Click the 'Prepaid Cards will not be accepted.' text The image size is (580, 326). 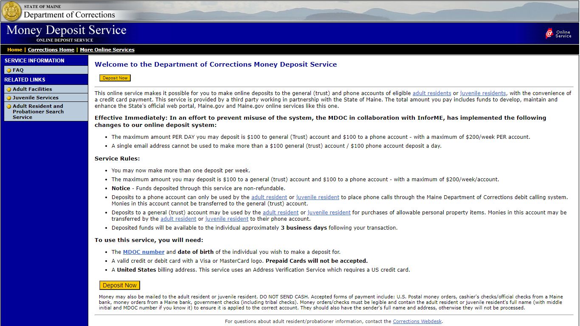pos(317,261)
